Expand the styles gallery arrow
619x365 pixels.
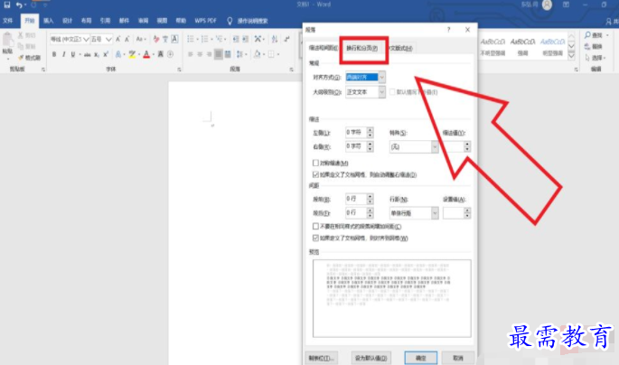pyautogui.click(x=571, y=56)
